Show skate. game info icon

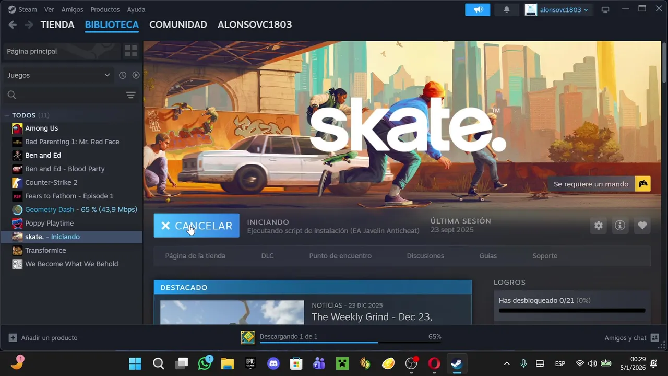[620, 226]
